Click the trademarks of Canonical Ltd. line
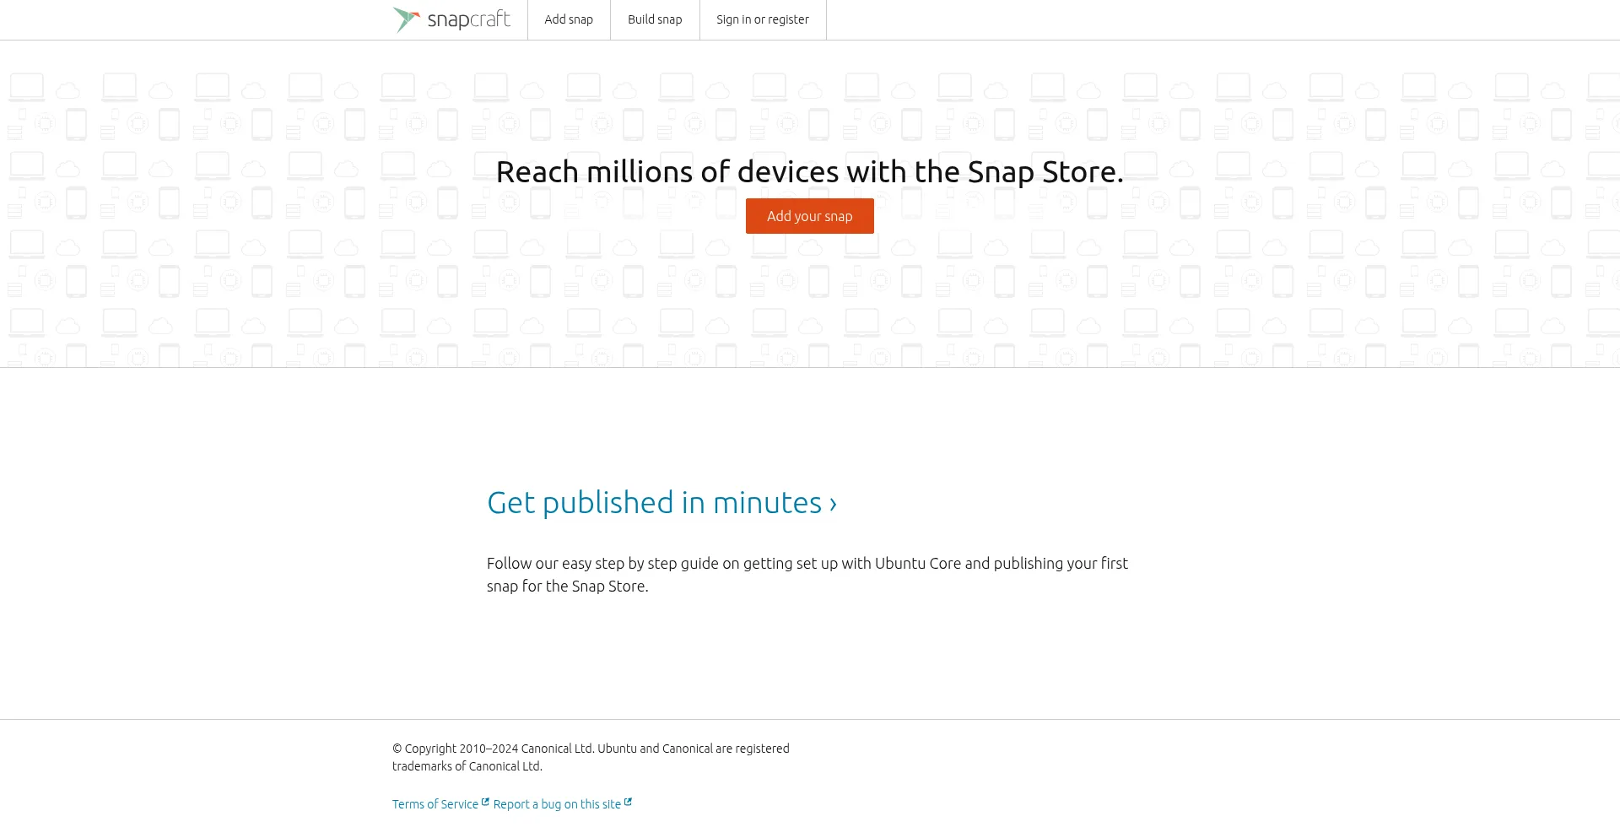This screenshot has width=1620, height=838. tap(467, 766)
